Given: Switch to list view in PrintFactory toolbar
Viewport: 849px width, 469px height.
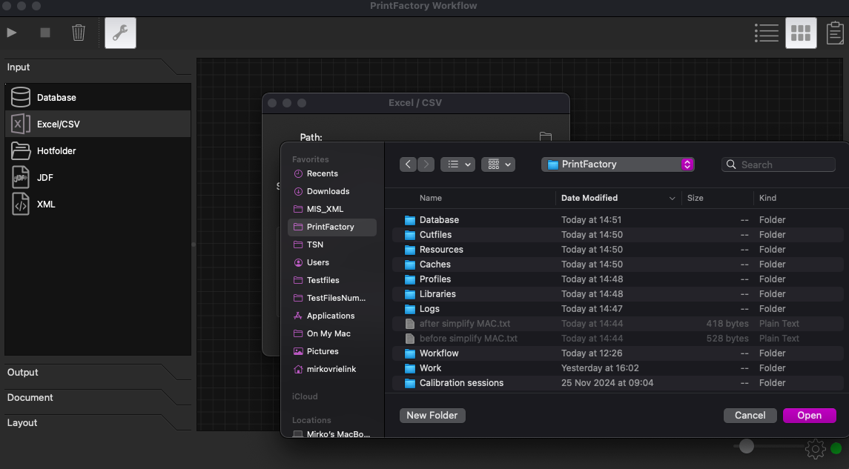Looking at the screenshot, I should 767,33.
